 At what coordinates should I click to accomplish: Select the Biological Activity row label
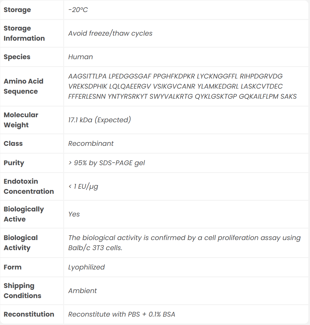(21, 243)
